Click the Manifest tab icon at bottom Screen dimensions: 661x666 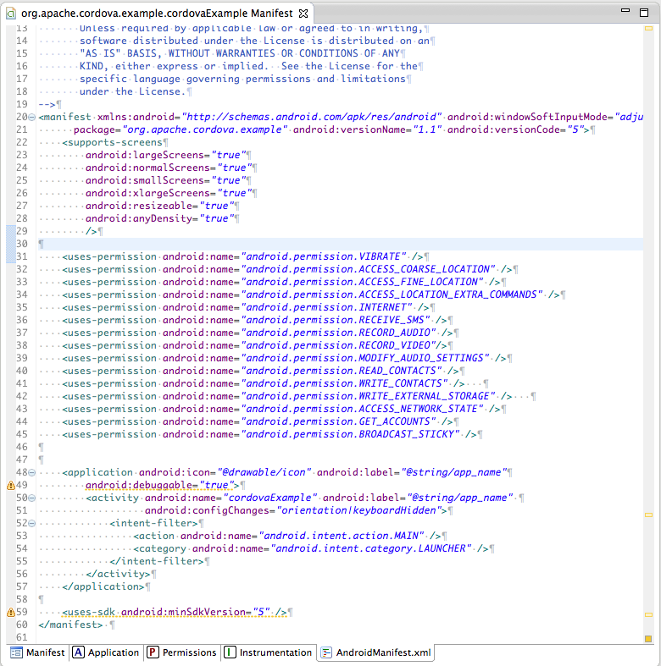click(16, 652)
